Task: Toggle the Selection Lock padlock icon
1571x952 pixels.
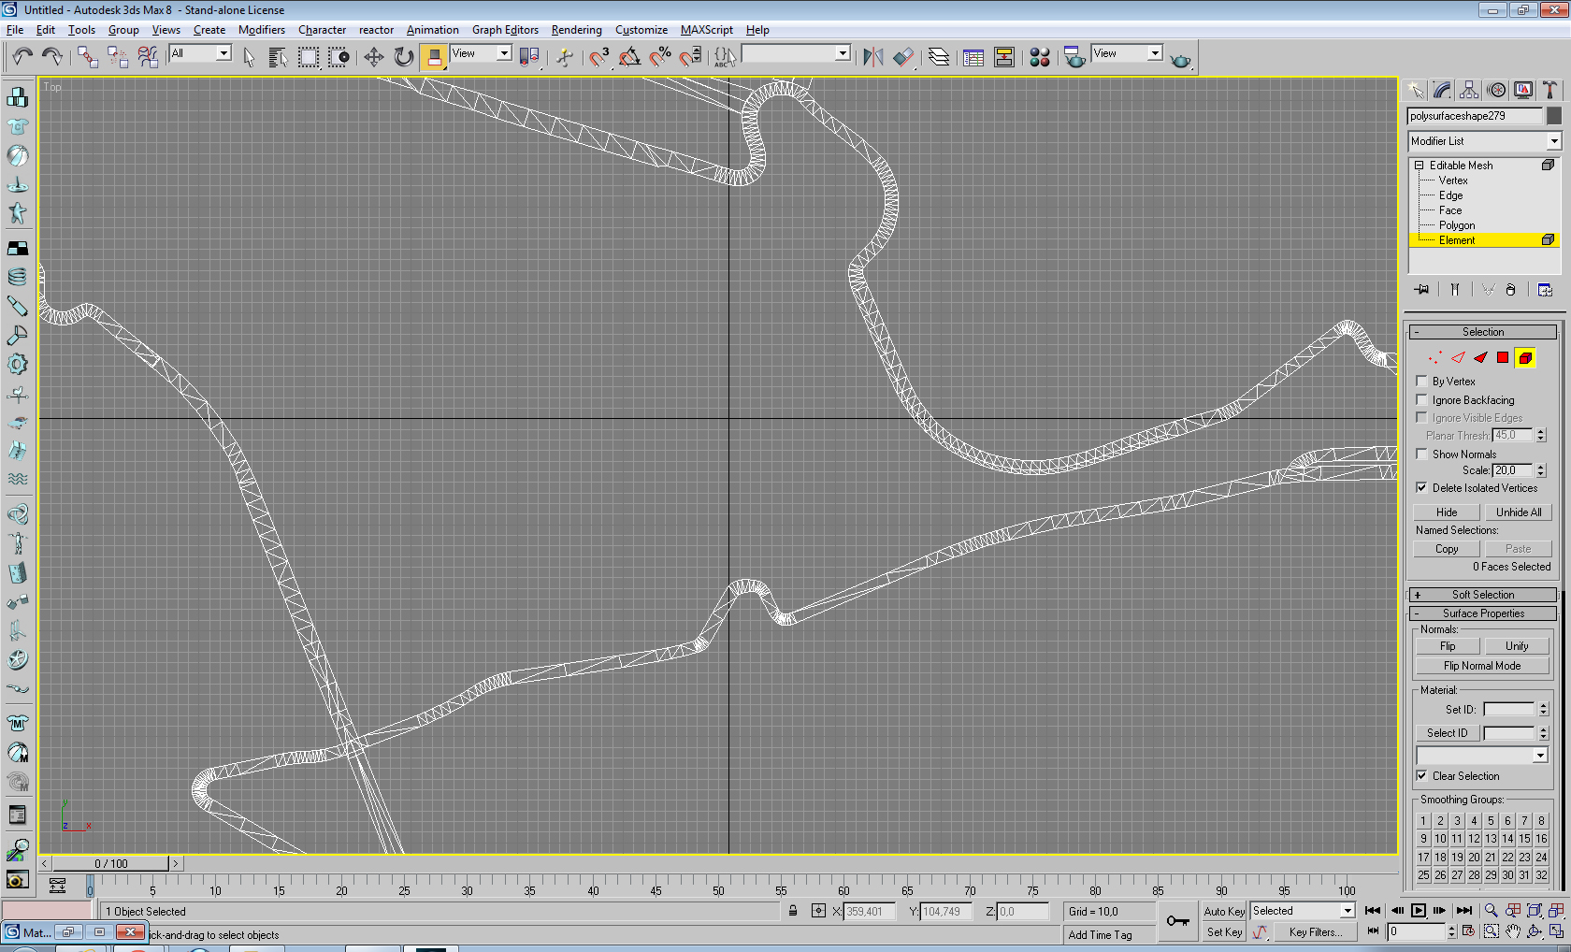Action: pos(793,911)
